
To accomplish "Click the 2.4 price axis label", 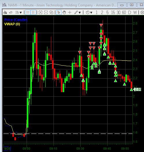I will point(135,60).
